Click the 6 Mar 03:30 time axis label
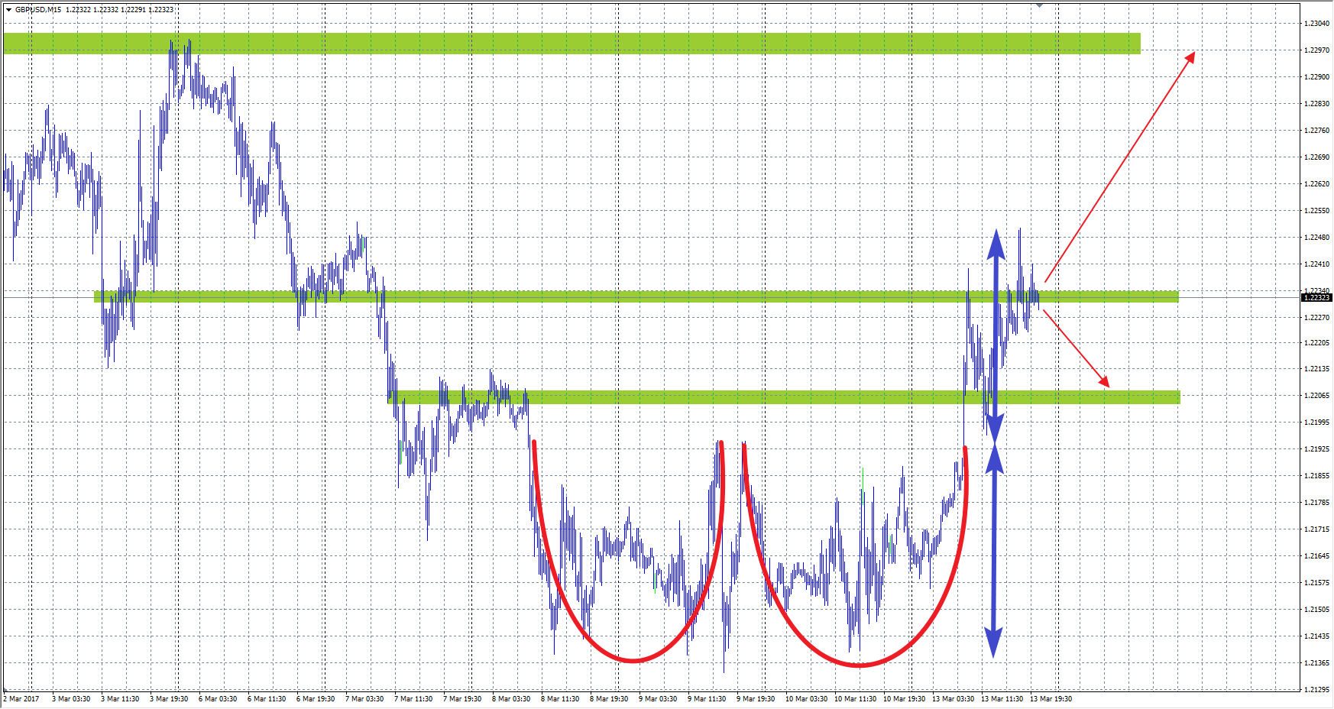The image size is (1334, 709). (218, 699)
